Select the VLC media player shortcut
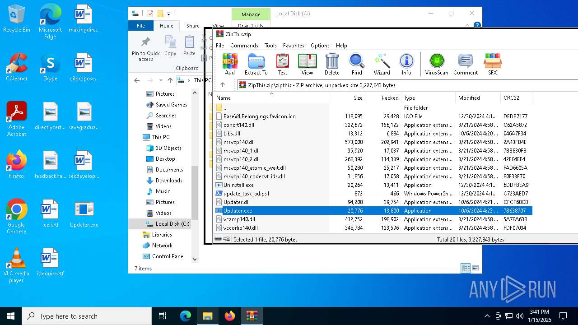 coord(17,266)
